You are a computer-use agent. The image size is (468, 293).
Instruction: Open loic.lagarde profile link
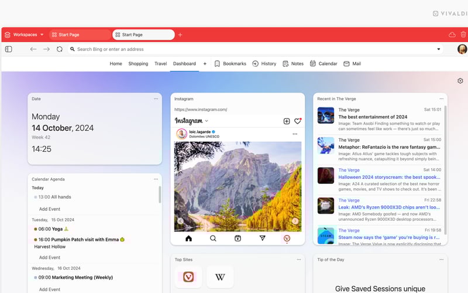pyautogui.click(x=200, y=131)
